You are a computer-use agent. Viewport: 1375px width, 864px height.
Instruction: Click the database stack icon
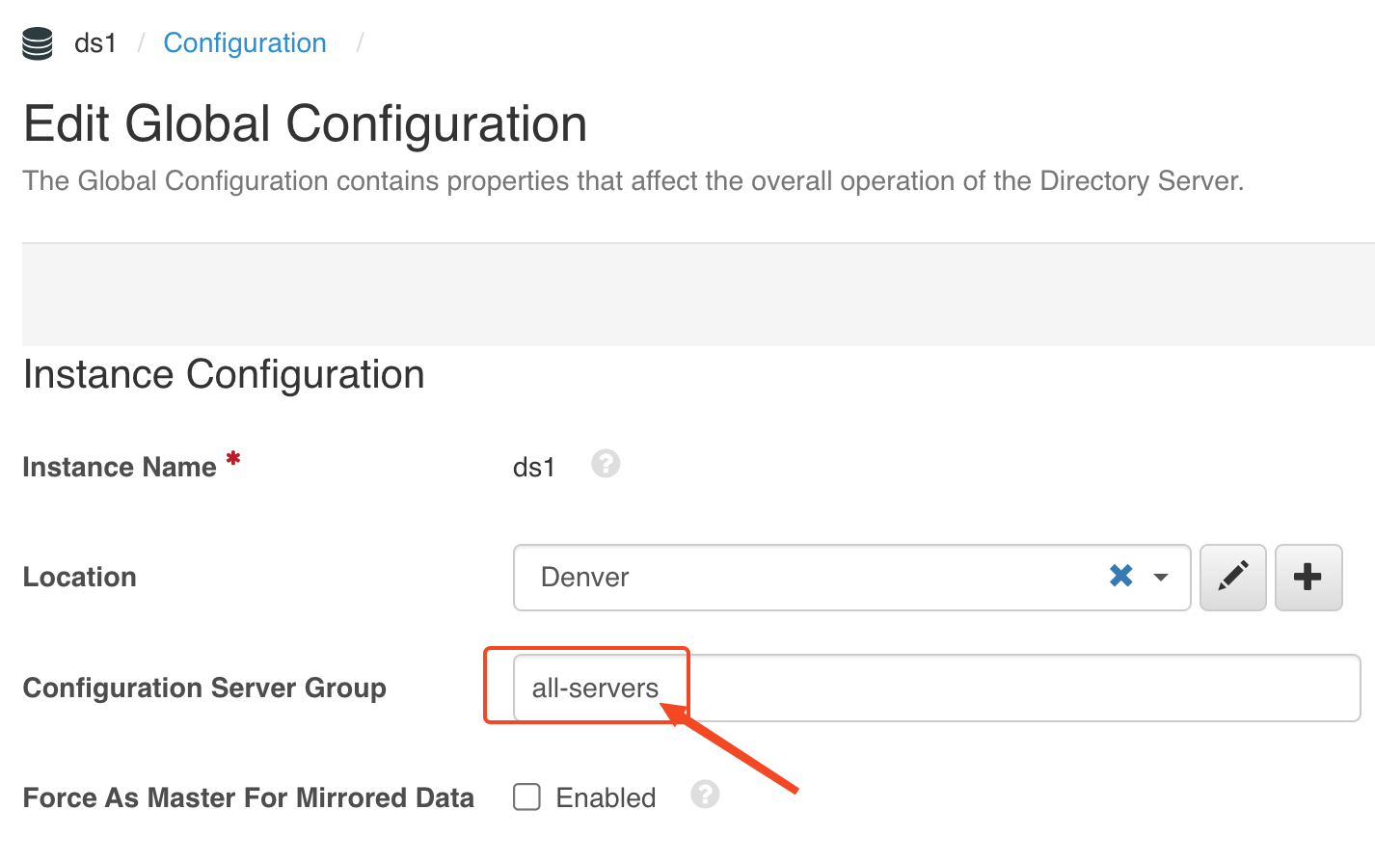(38, 43)
